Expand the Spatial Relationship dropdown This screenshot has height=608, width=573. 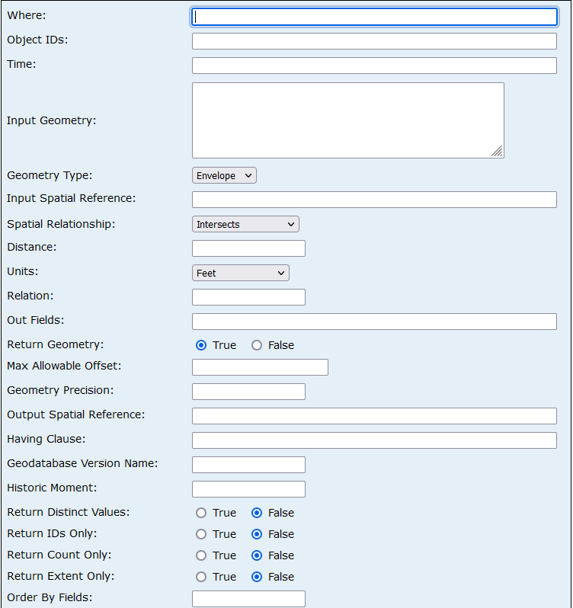coord(245,225)
